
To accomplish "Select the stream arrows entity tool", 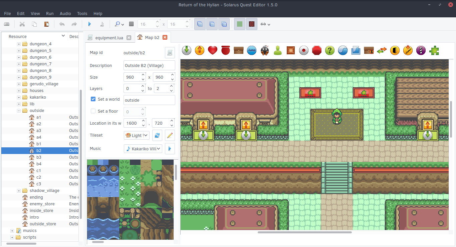I will (x=382, y=50).
